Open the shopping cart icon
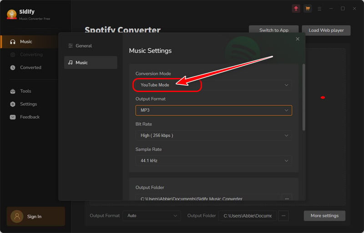Image resolution: width=364 pixels, height=233 pixels. point(308,9)
